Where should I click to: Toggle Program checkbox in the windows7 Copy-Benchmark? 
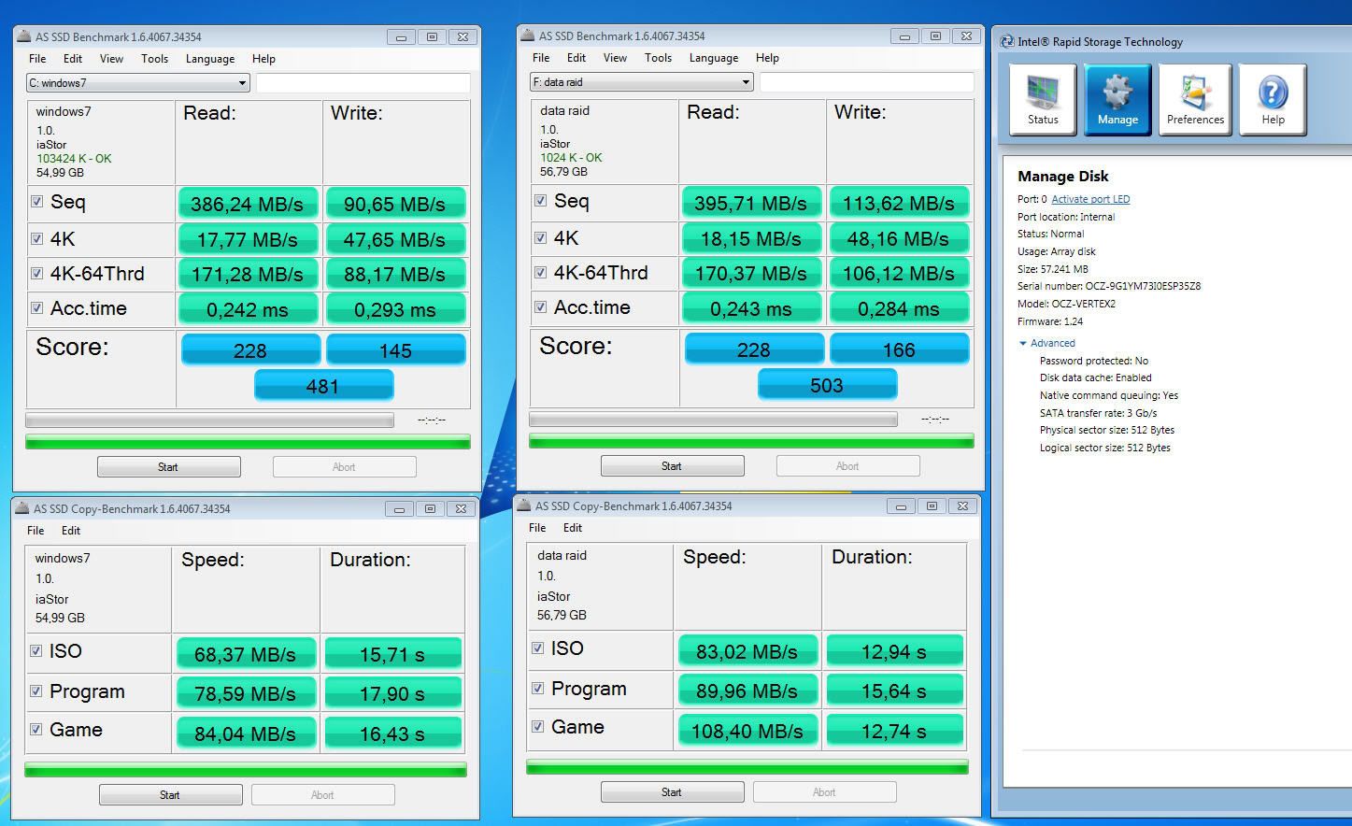click(36, 691)
